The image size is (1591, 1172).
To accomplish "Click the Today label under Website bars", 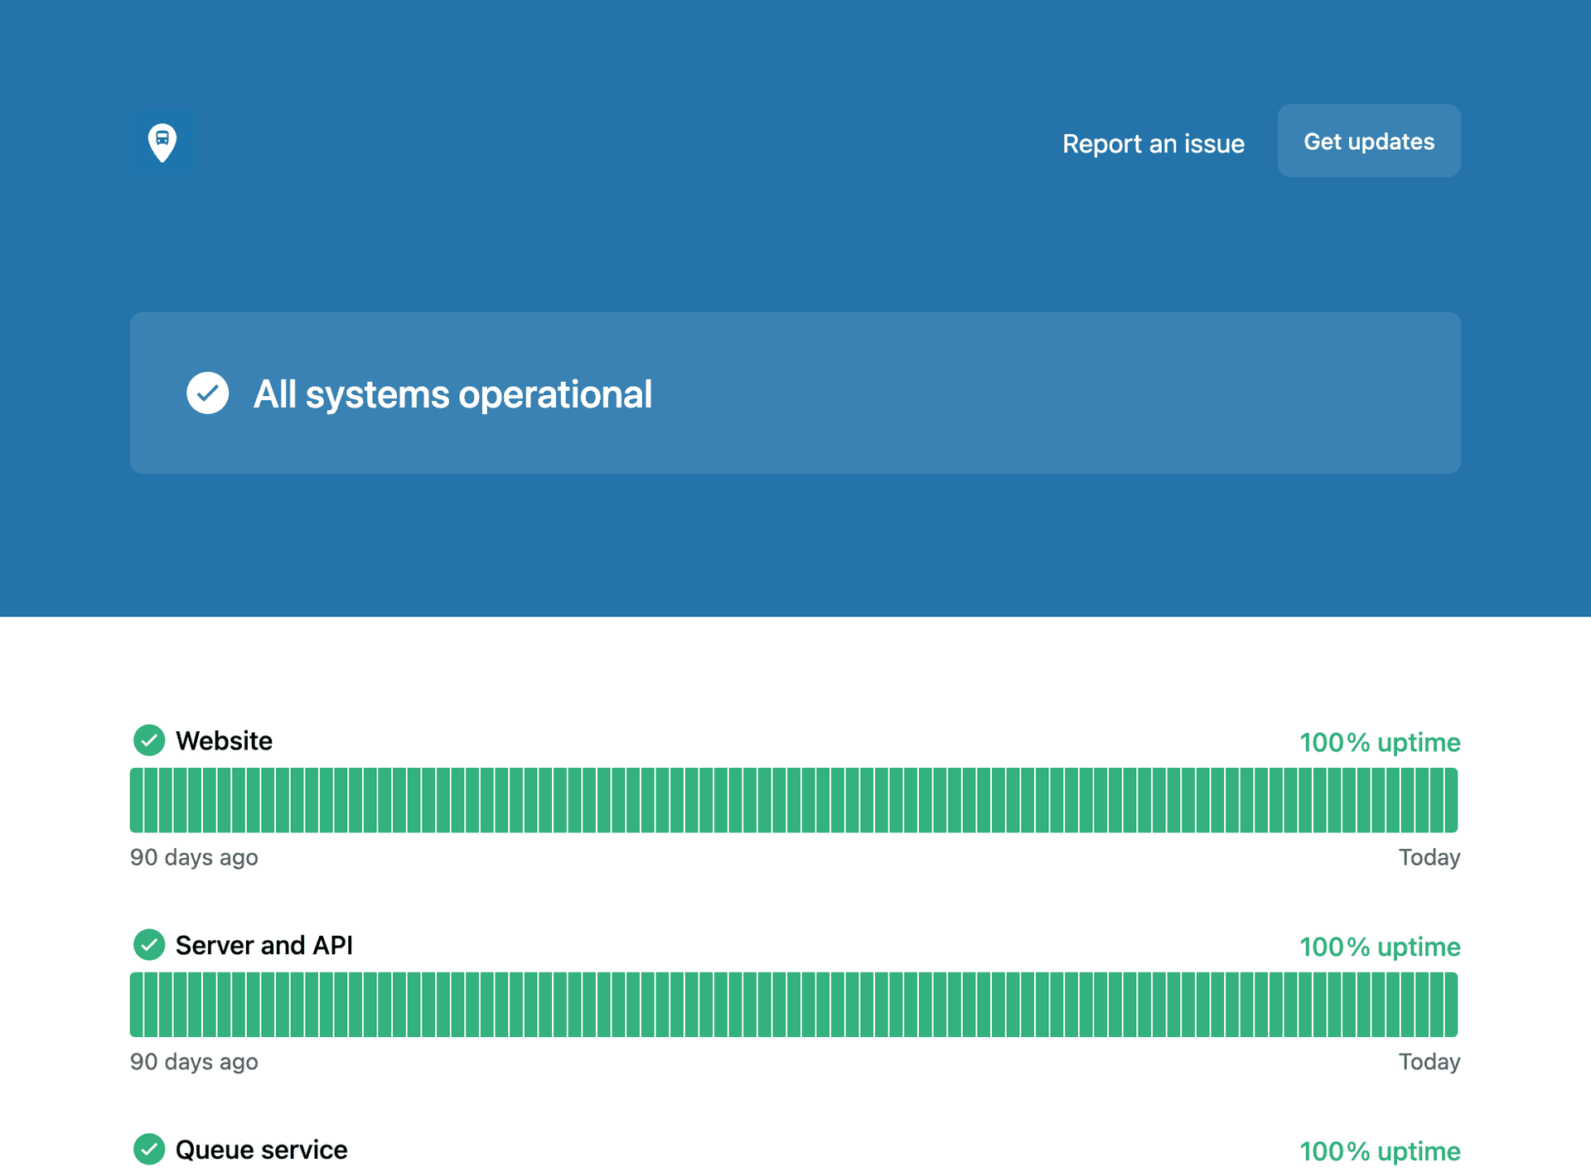I will point(1429,857).
